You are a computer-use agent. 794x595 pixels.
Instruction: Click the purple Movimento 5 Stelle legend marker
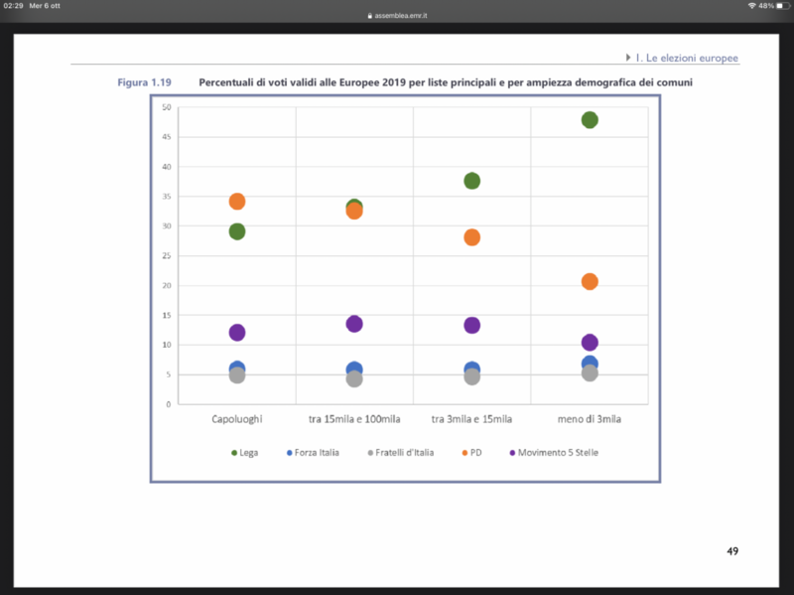512,453
